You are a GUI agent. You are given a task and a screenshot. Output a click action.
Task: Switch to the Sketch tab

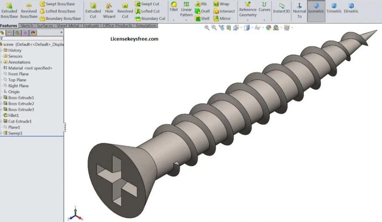click(27, 26)
